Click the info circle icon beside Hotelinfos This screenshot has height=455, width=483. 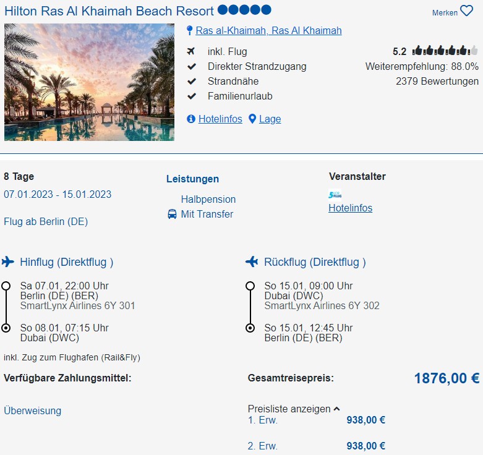[x=191, y=119]
